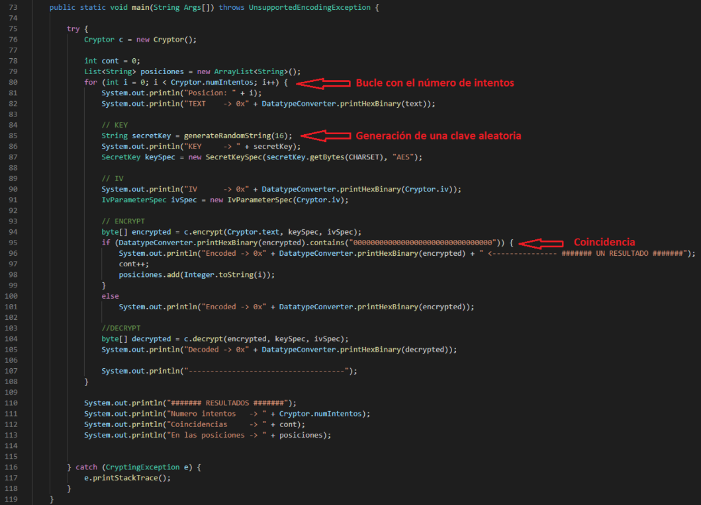Click the red arrow next to Coincidencia
701x505 pixels.
(x=540, y=243)
